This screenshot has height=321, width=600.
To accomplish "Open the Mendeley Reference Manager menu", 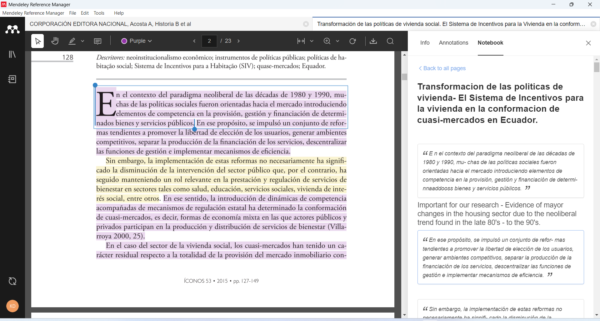I will (x=33, y=13).
